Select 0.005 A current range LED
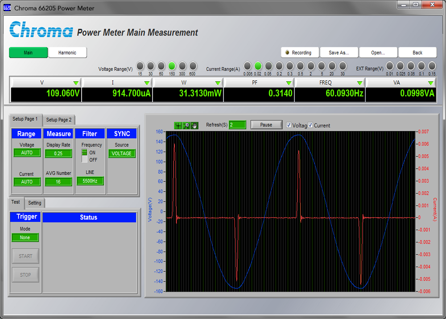The height and width of the screenshot is (319, 446). tap(248, 66)
